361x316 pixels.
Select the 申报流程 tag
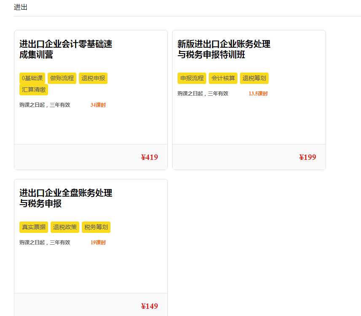pyautogui.click(x=192, y=78)
